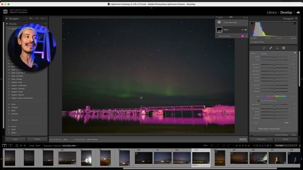Viewport: 303px width, 170px height.
Task: Expand the B&W preset group
Action: pos(9,110)
